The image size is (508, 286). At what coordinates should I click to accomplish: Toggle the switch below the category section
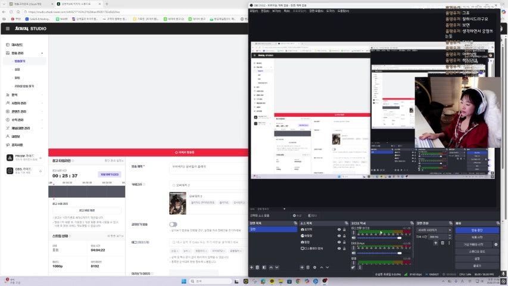click(x=173, y=225)
